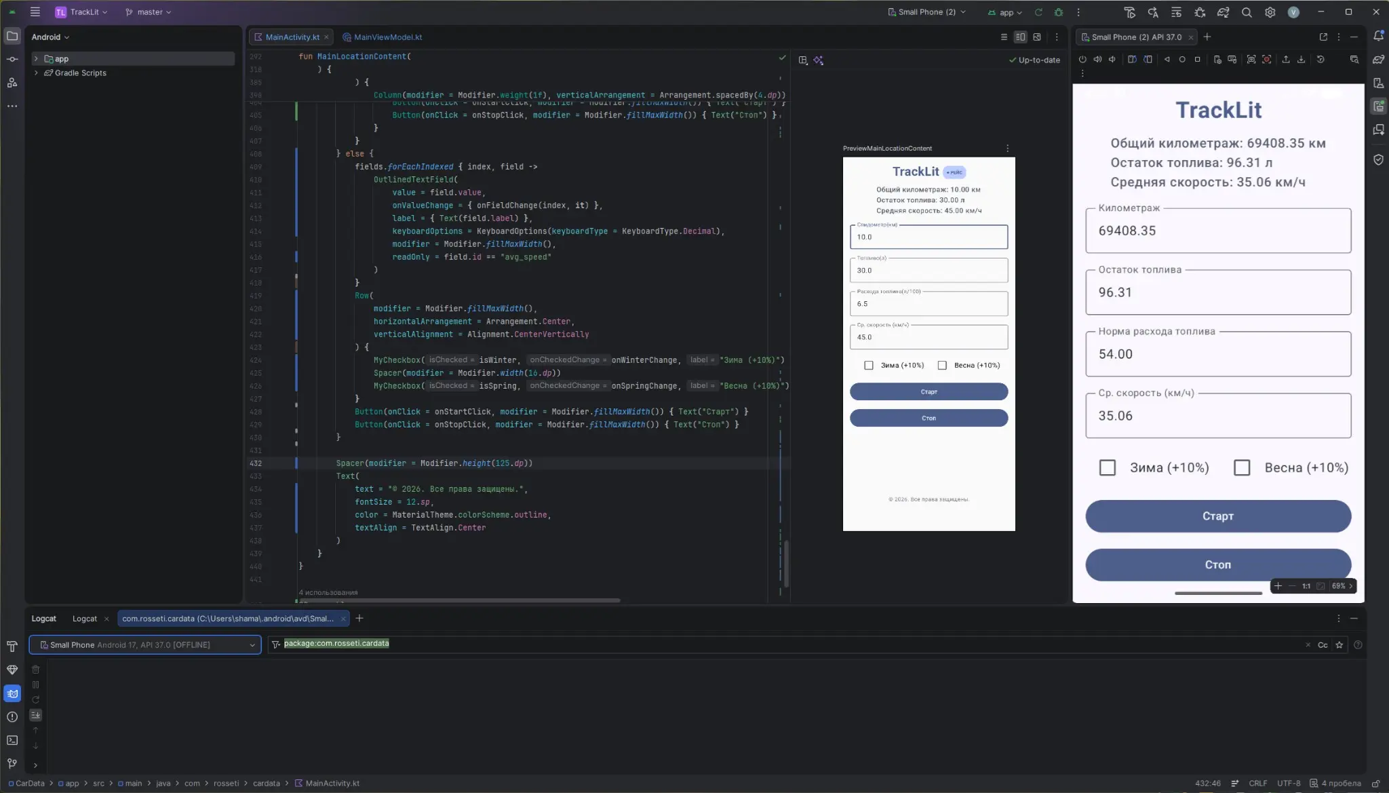
Task: Raise emulator volume
Action: pos(1097,60)
